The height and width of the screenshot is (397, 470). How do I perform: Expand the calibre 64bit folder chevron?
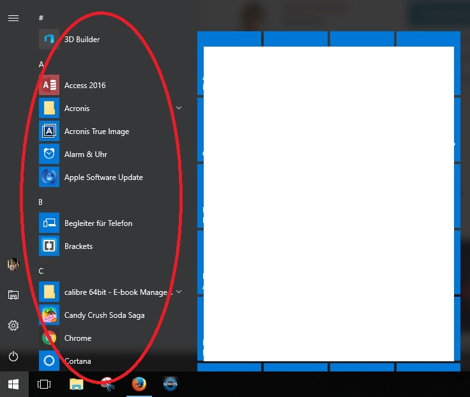pos(179,292)
